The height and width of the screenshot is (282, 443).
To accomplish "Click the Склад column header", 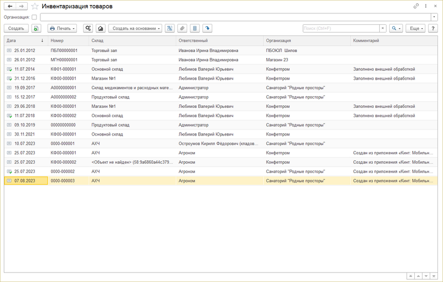I will point(132,40).
